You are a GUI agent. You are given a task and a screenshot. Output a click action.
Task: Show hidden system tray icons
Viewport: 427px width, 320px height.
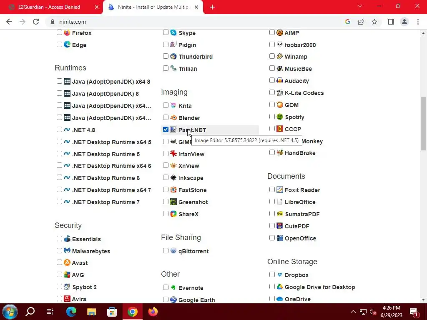[x=353, y=312]
